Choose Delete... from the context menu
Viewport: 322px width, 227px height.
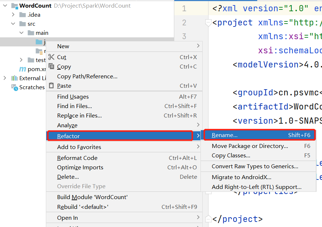(x=124, y=177)
